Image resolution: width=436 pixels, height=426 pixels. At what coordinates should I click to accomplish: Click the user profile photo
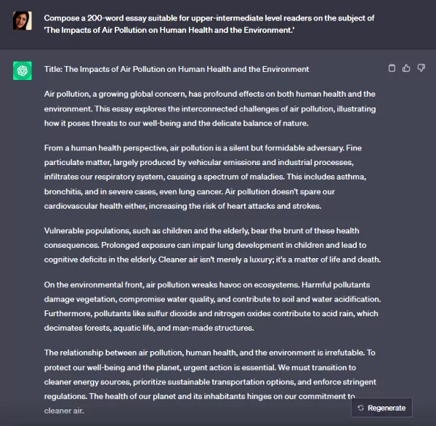[23, 20]
